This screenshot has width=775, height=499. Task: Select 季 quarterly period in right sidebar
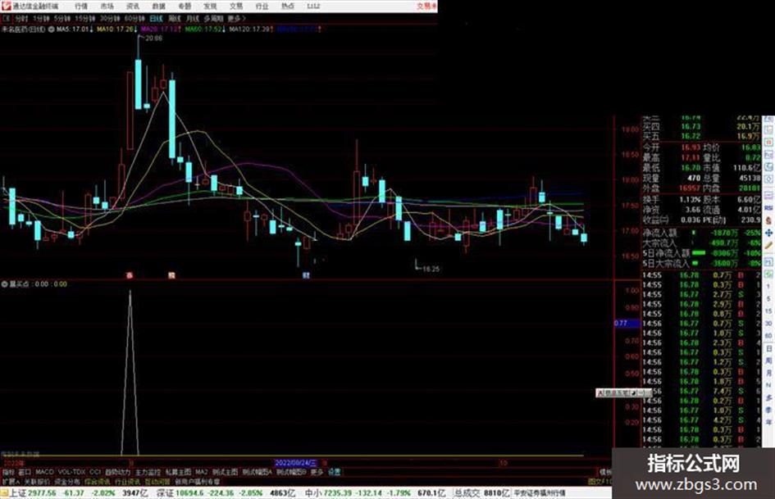point(768,410)
